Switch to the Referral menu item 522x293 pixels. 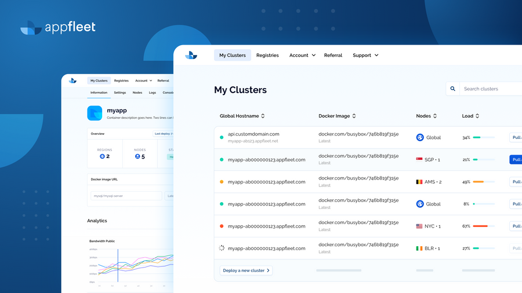(333, 55)
